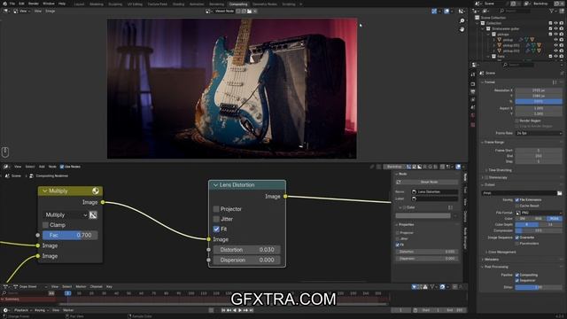This screenshot has height=319, width=567.
Task: Click the Dope Sheet only-selected filter icon
Action: pyautogui.click(x=414, y=287)
